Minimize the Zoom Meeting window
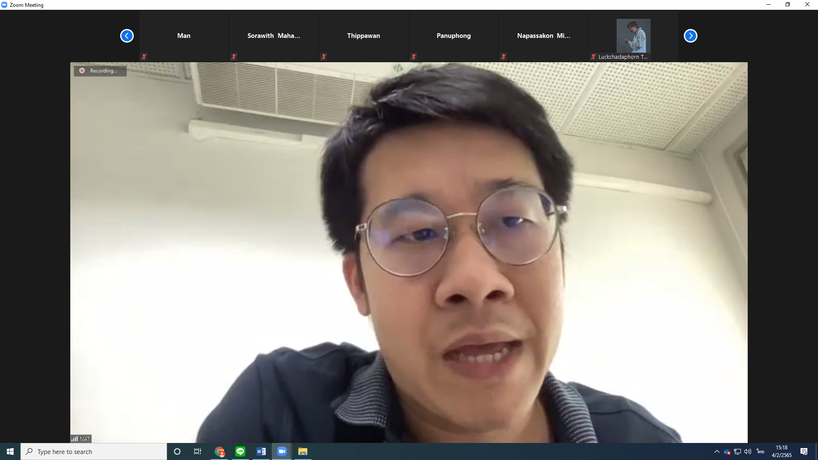 tap(769, 5)
